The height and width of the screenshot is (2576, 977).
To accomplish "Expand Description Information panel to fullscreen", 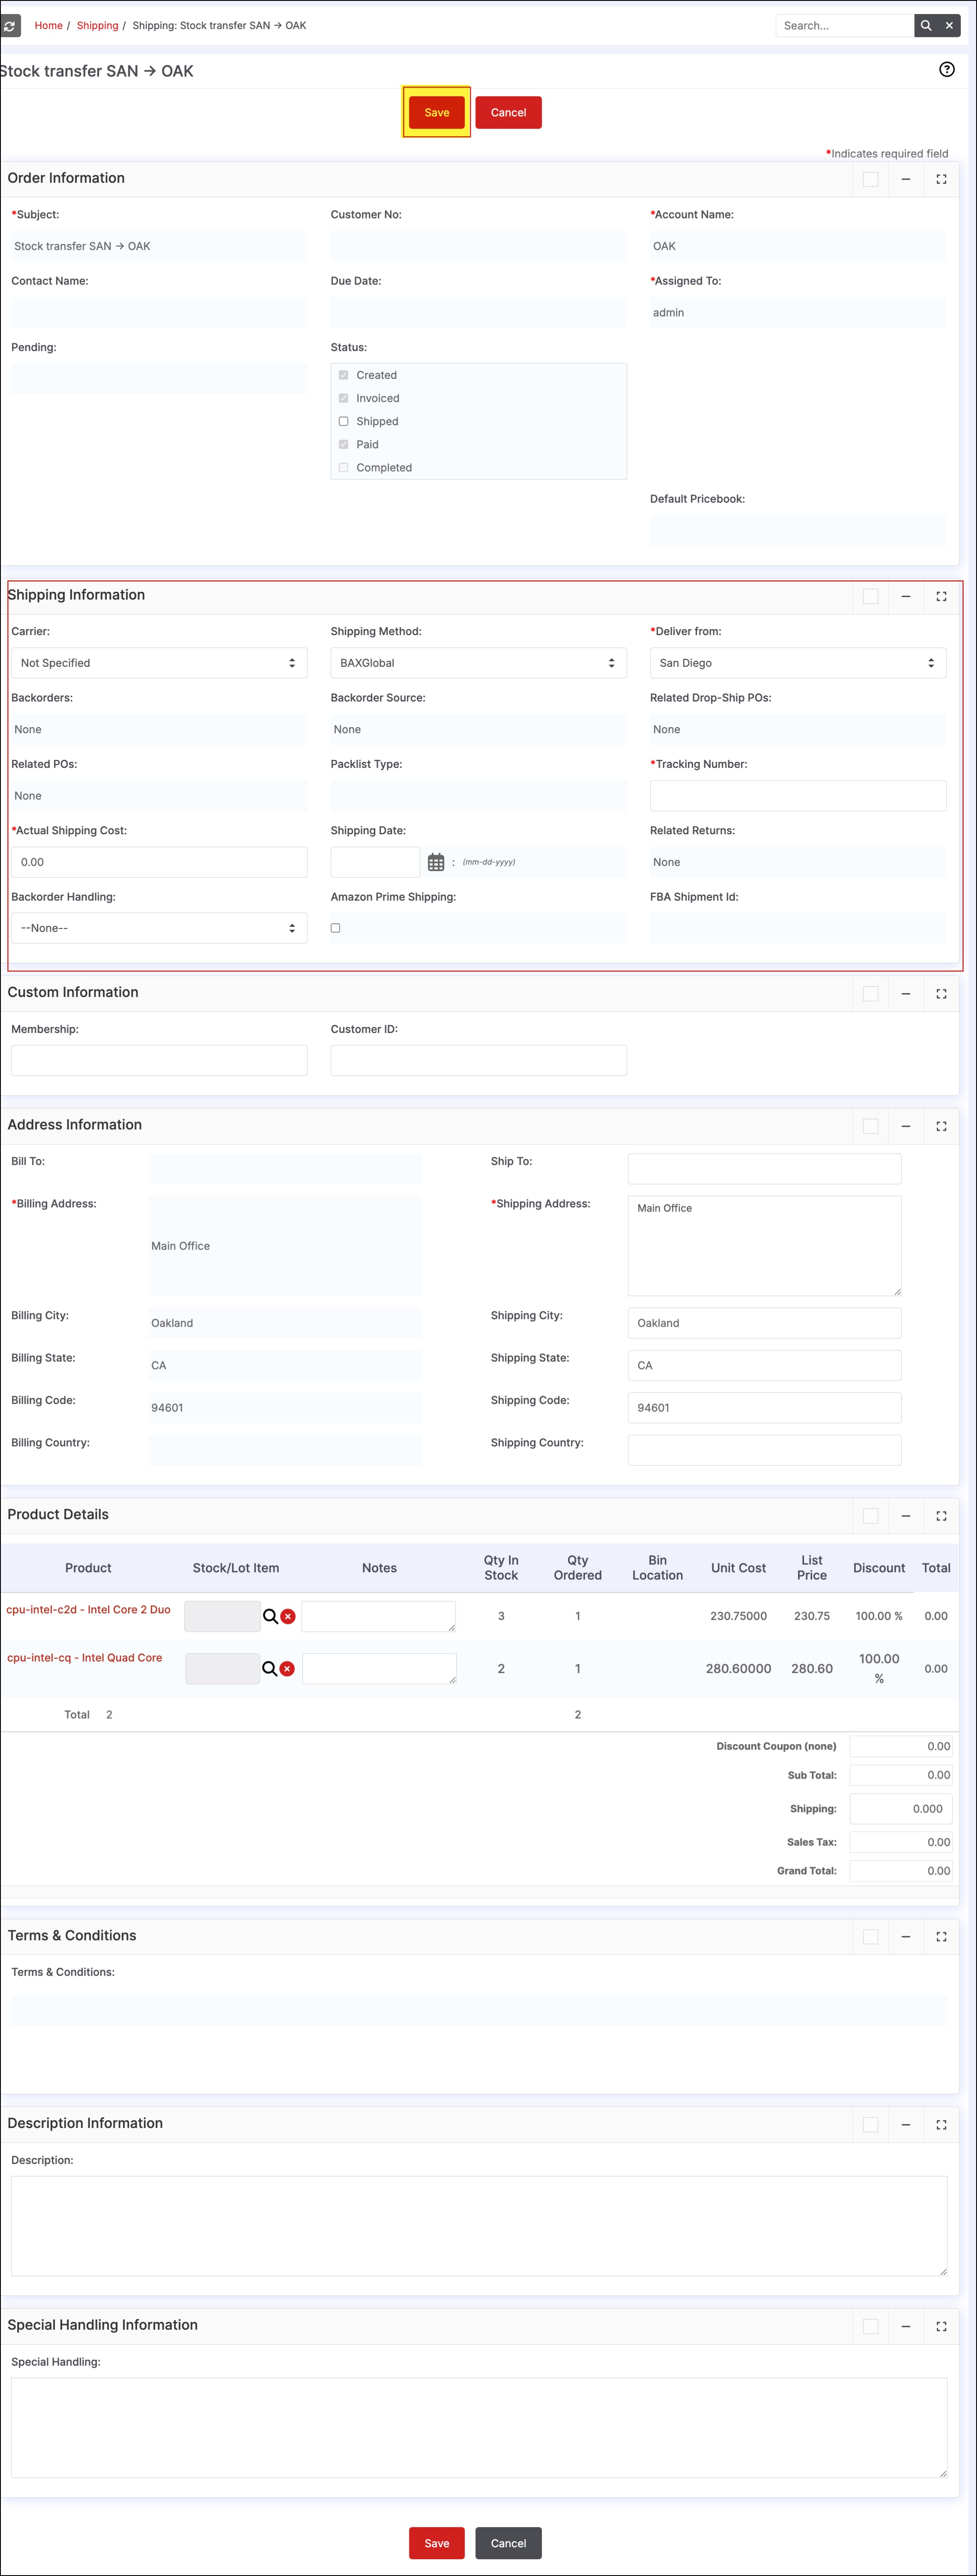I will (x=941, y=2125).
